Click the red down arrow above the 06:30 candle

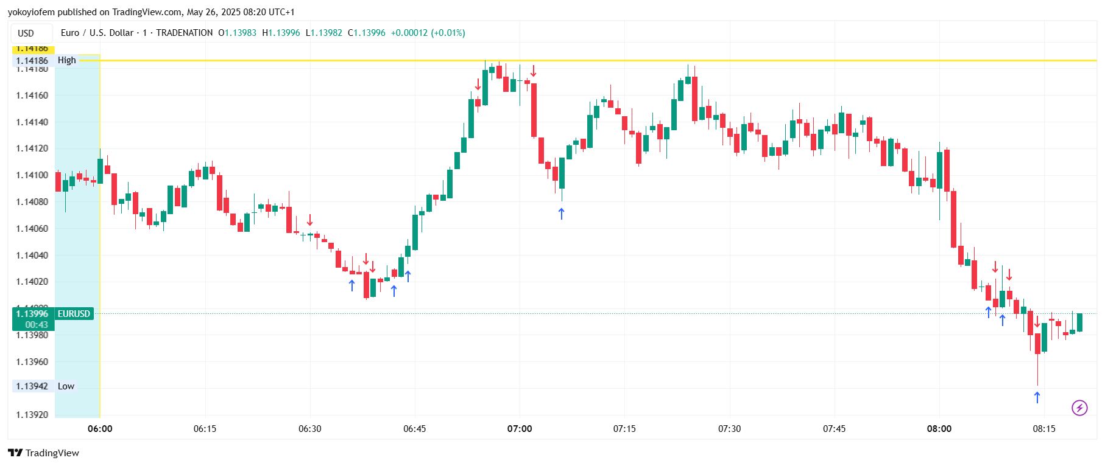(x=310, y=220)
